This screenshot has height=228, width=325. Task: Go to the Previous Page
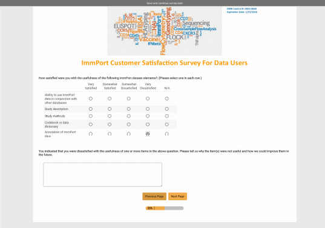(x=154, y=197)
